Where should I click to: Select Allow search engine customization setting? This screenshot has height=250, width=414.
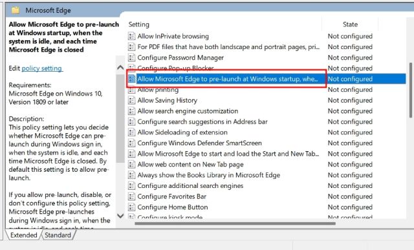188,111
